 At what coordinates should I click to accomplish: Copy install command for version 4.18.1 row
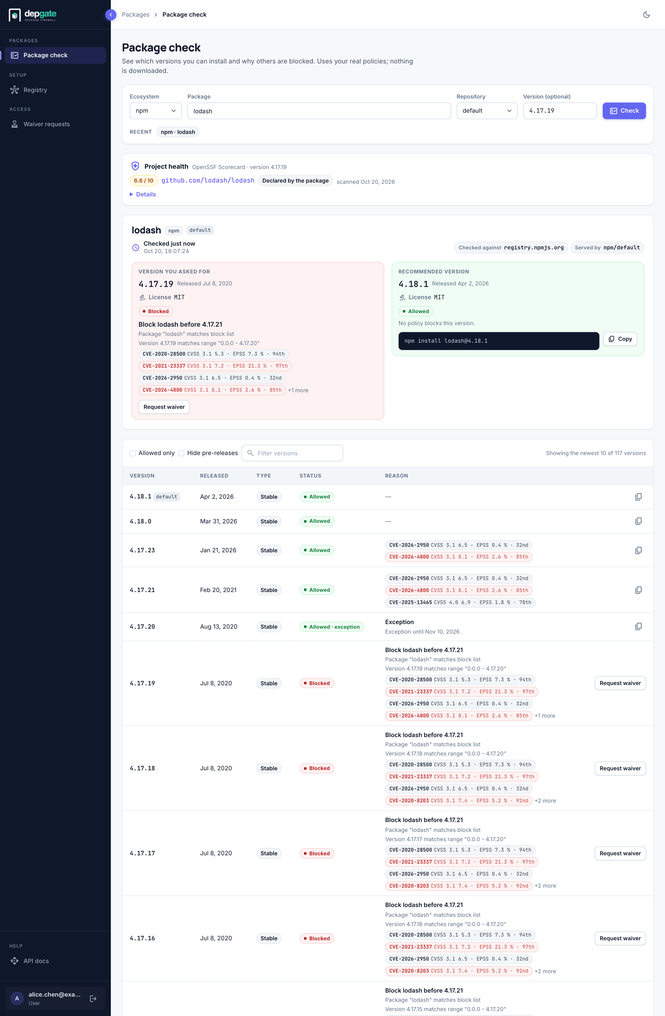click(x=638, y=497)
